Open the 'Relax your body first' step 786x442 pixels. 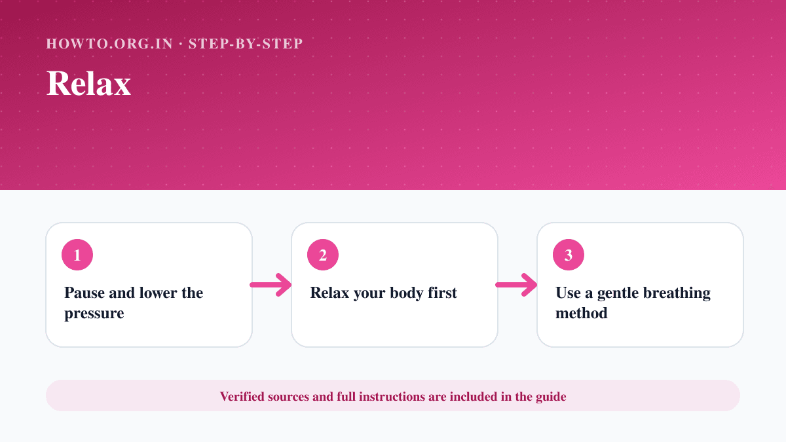coord(394,285)
